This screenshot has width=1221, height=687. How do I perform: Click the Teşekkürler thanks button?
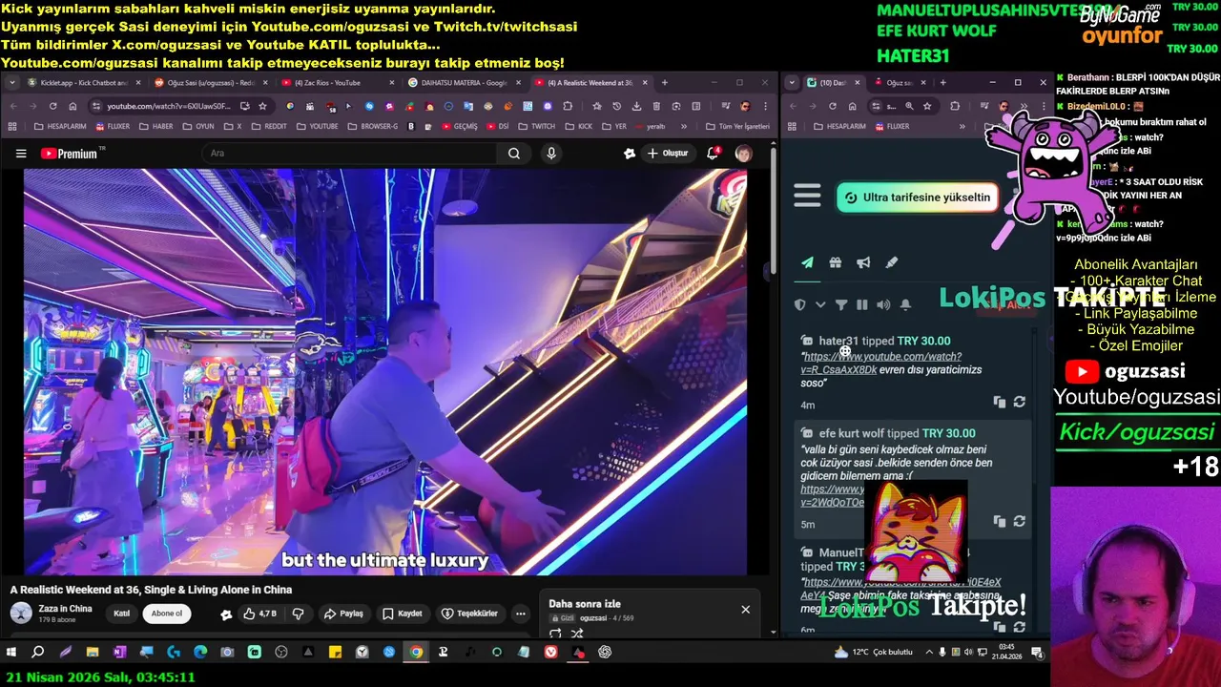(x=469, y=614)
